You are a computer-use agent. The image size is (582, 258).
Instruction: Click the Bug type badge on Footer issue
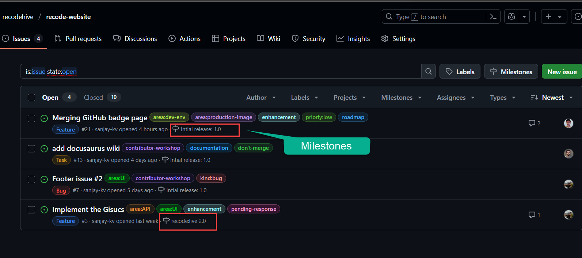pyautogui.click(x=61, y=190)
